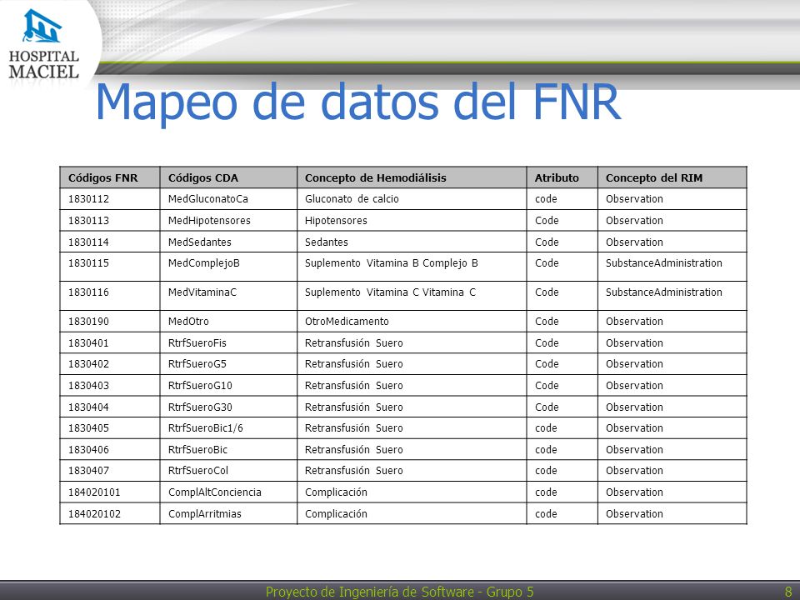
Task: Select the "OtroMedicamento" cell
Action: point(412,322)
